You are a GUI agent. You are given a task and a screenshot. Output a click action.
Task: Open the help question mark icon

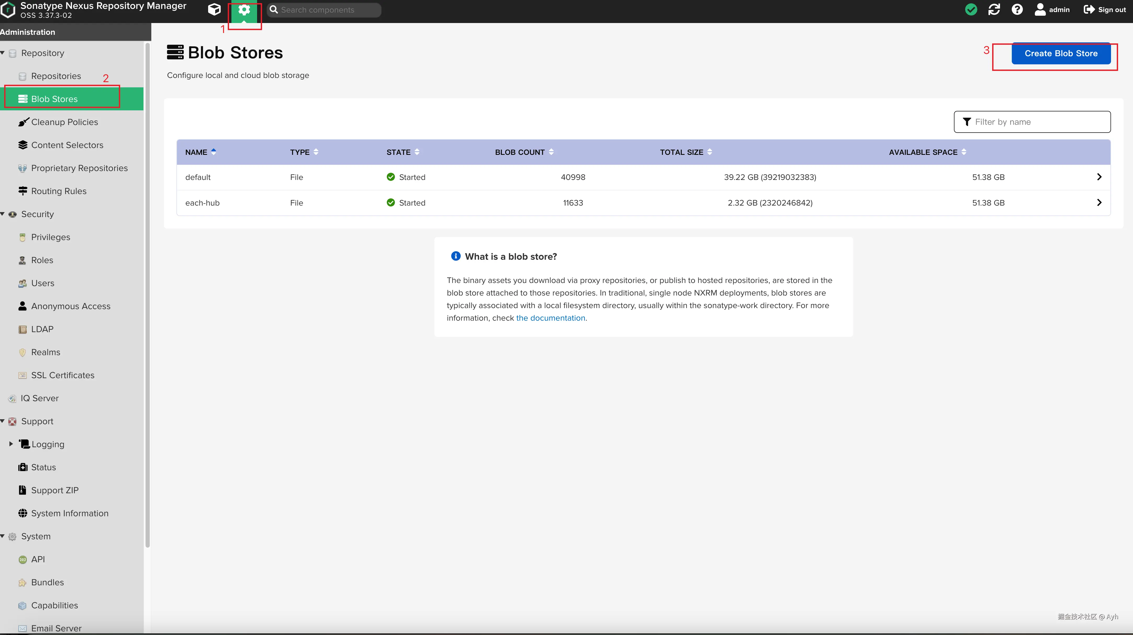[1017, 10]
